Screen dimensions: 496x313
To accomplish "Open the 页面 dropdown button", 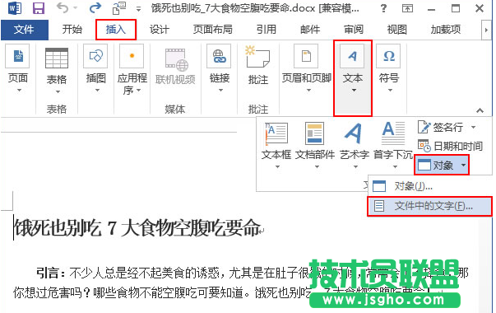I will point(18,68).
